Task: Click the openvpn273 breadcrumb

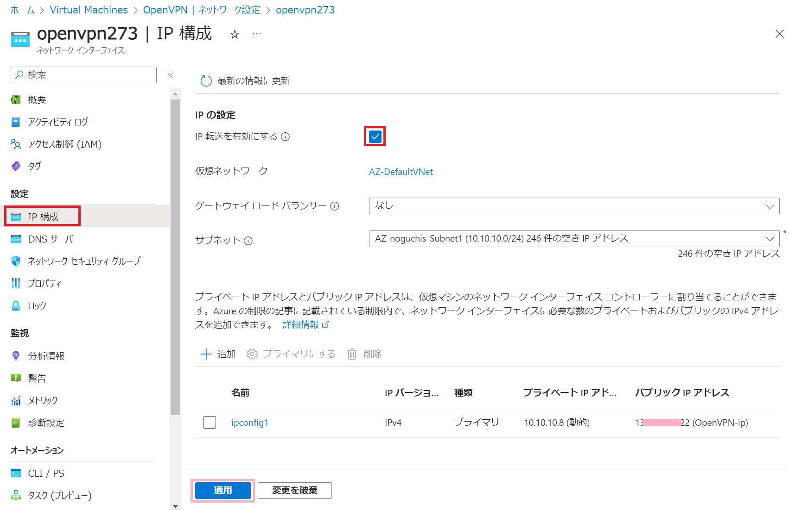Action: click(305, 10)
